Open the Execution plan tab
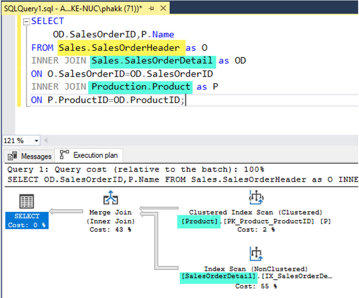 click(x=90, y=155)
